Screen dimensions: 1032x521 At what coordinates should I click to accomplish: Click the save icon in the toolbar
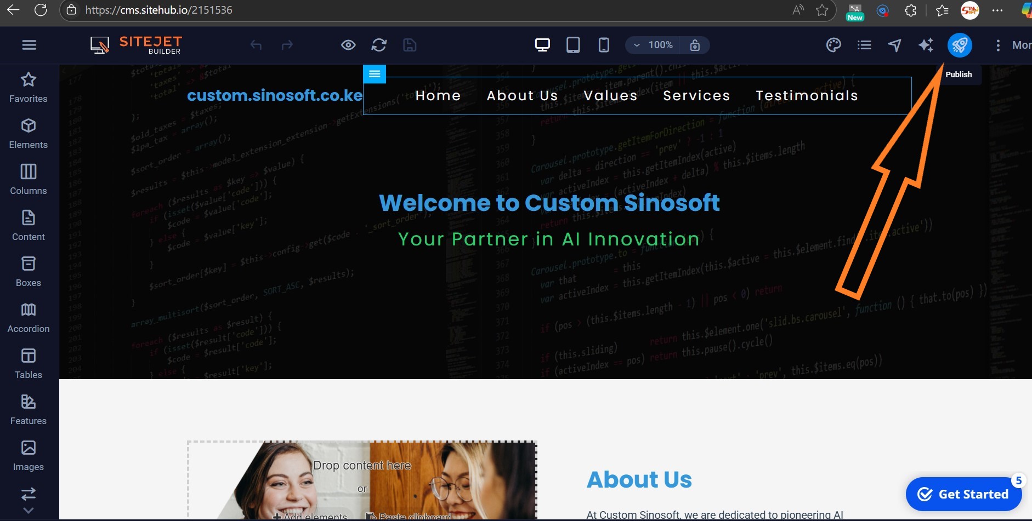410,45
